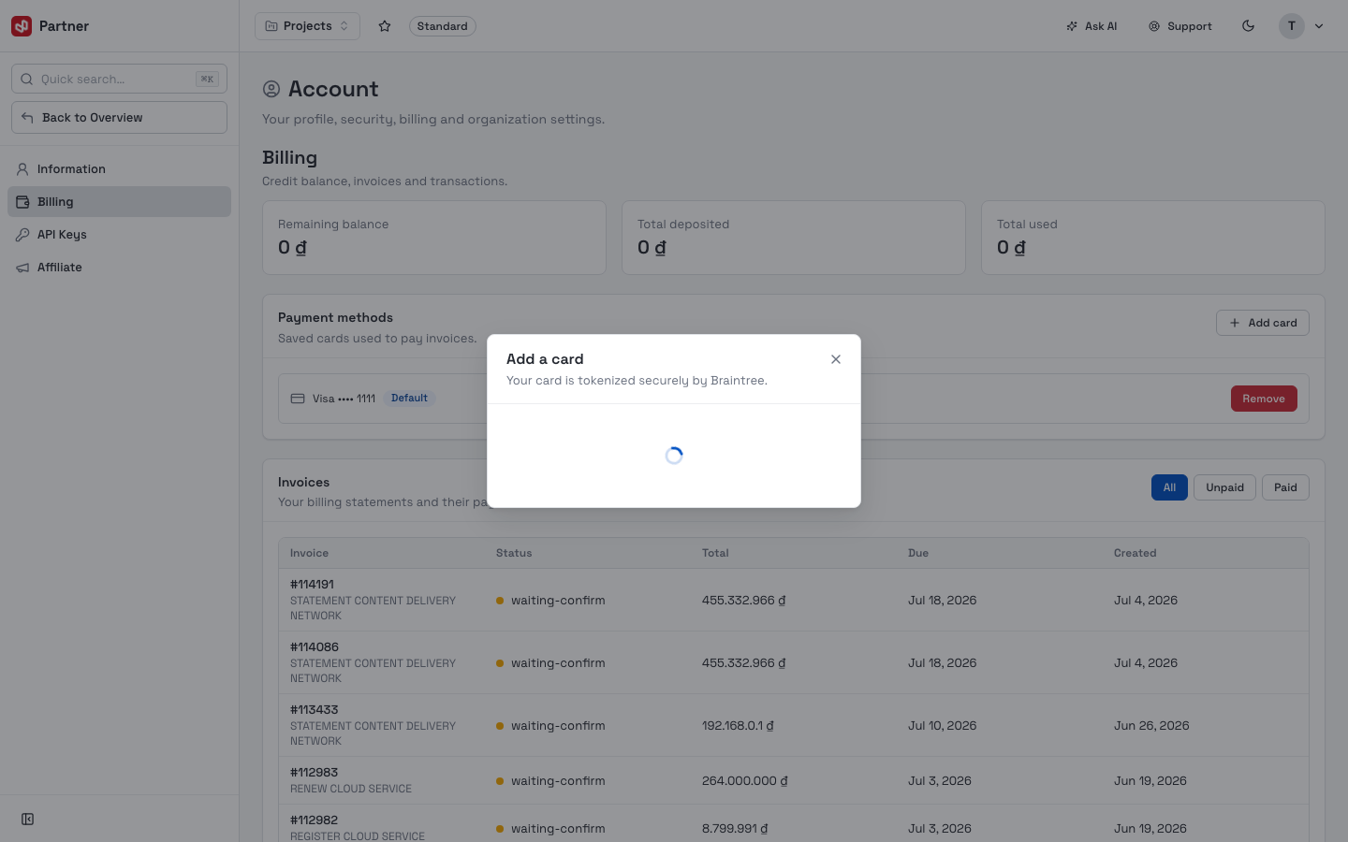1348x842 pixels.
Task: Click the Visa card icon
Action: (298, 399)
